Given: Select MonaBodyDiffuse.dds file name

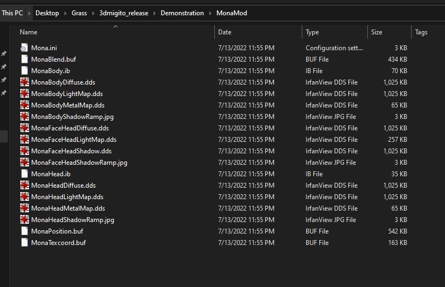Looking at the screenshot, I should point(63,82).
